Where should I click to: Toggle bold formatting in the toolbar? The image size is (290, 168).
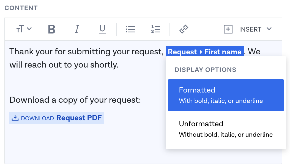click(x=52, y=29)
